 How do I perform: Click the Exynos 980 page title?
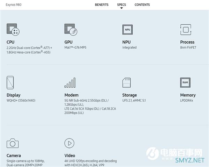click(x=14, y=5)
